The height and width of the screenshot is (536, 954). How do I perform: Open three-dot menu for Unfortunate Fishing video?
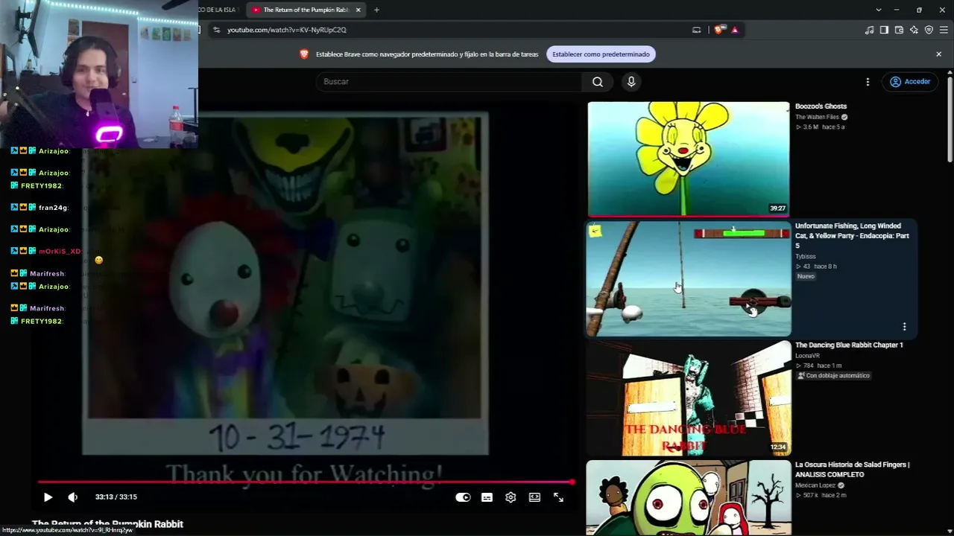(x=904, y=327)
